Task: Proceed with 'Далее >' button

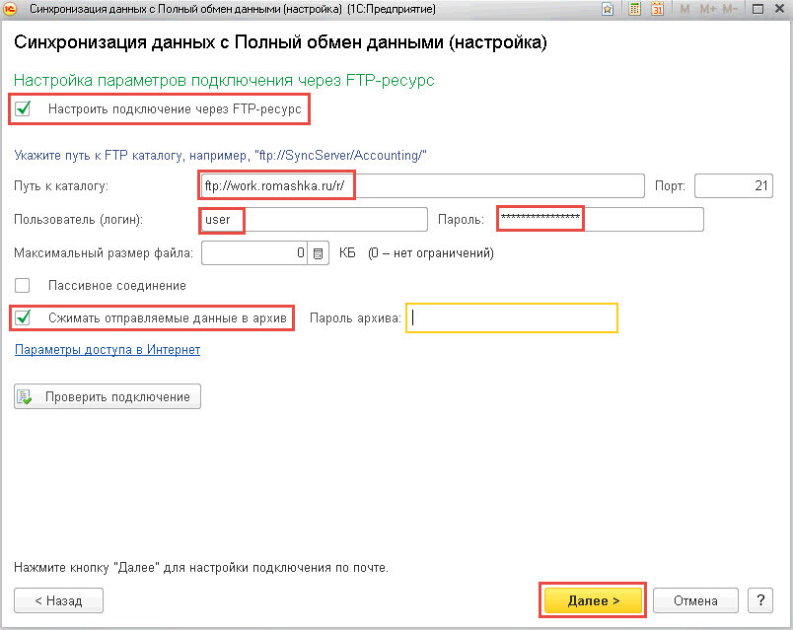Action: 593,600
